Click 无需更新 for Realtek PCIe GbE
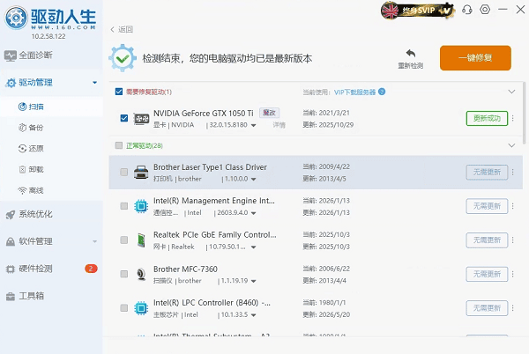 [x=487, y=240]
